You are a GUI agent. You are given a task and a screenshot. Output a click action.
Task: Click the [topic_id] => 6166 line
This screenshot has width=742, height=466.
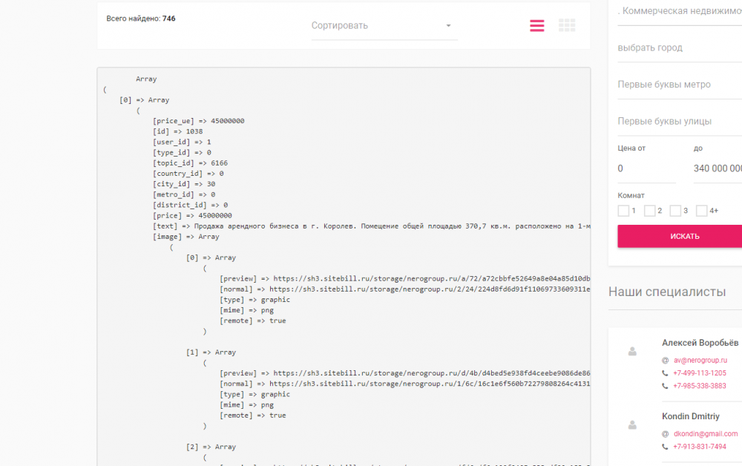(x=190, y=163)
